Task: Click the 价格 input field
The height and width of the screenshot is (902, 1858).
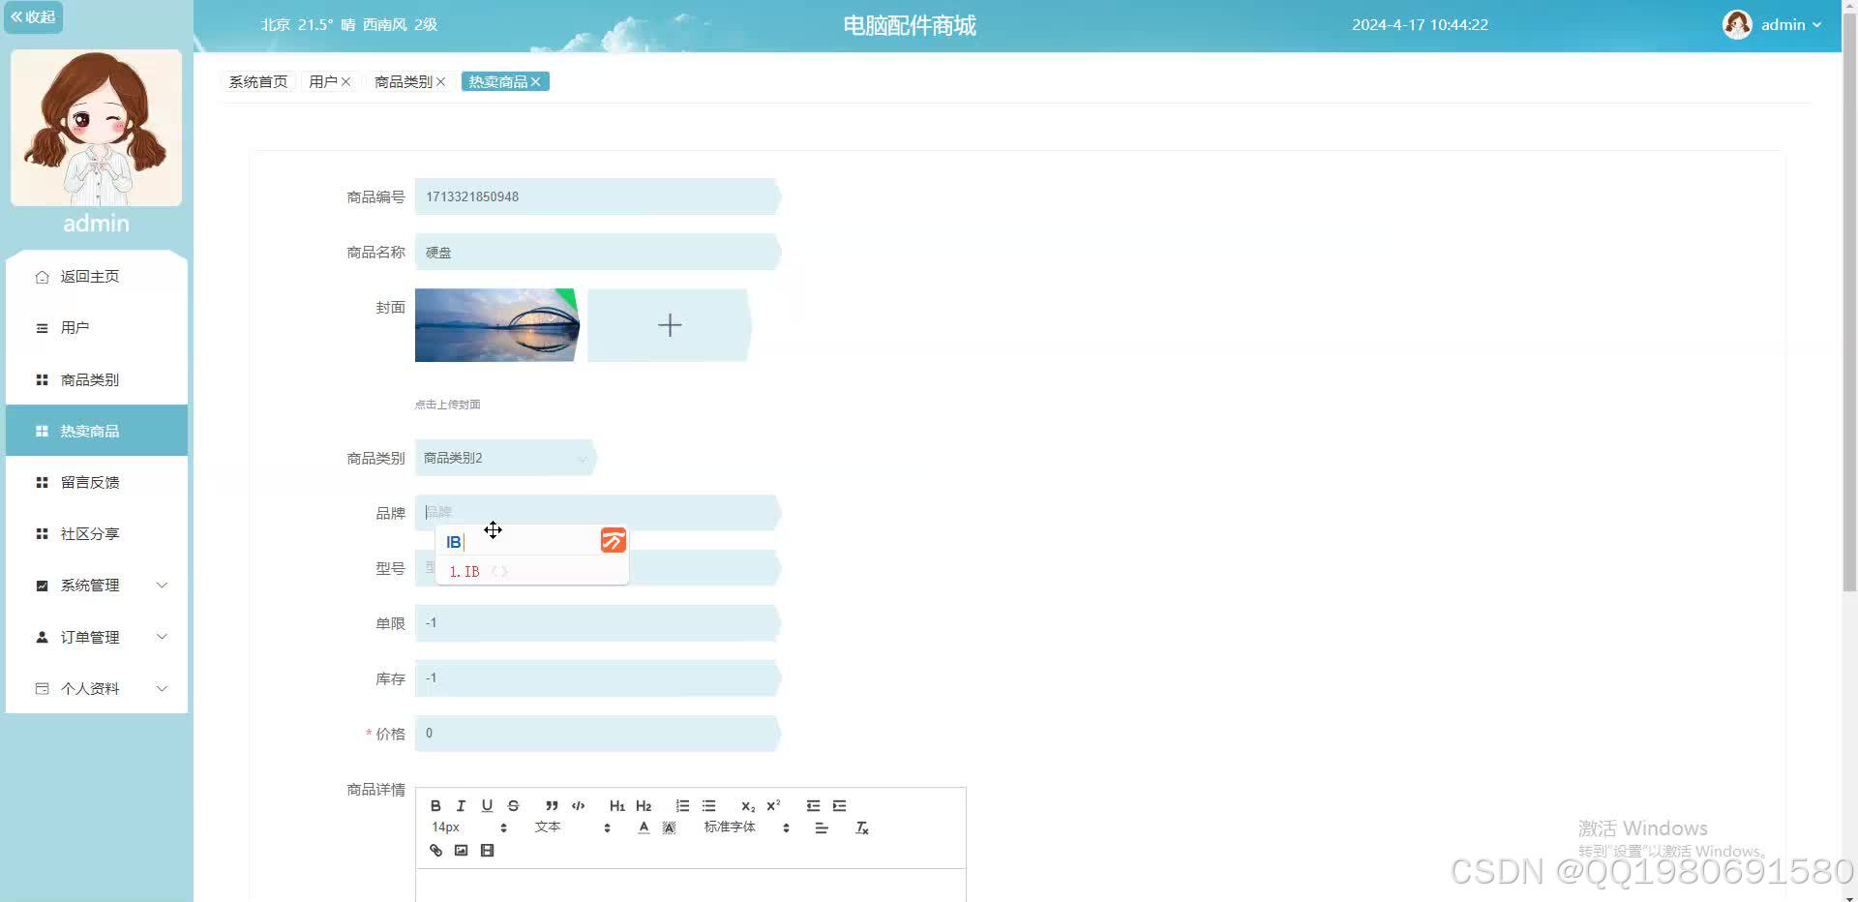Action: coord(597,734)
